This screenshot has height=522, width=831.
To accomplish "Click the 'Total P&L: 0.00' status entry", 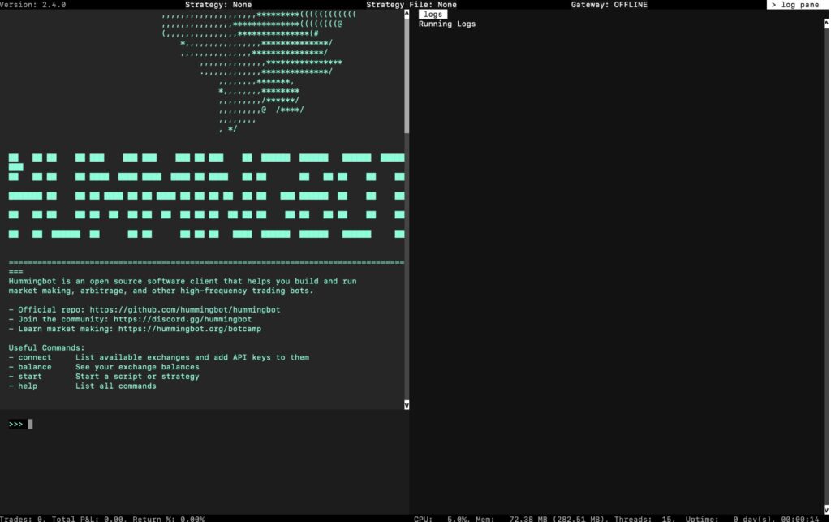I will tap(88, 519).
